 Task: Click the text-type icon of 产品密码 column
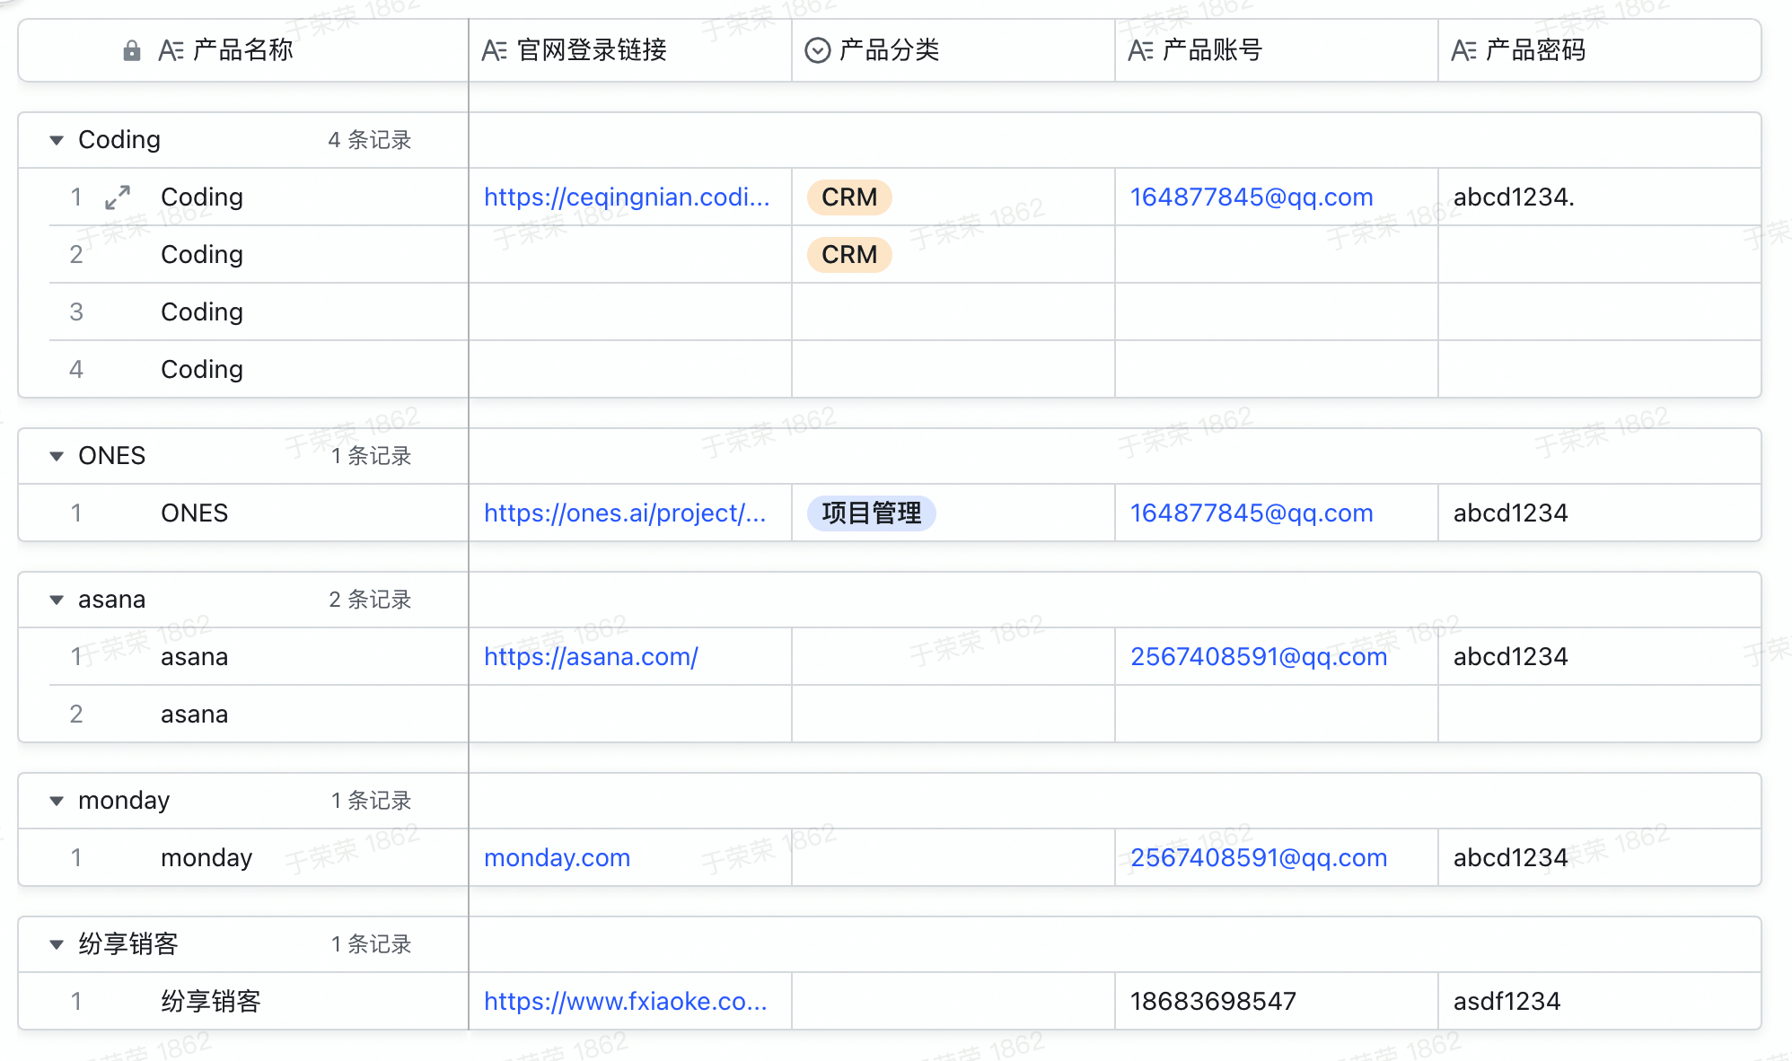(1464, 50)
